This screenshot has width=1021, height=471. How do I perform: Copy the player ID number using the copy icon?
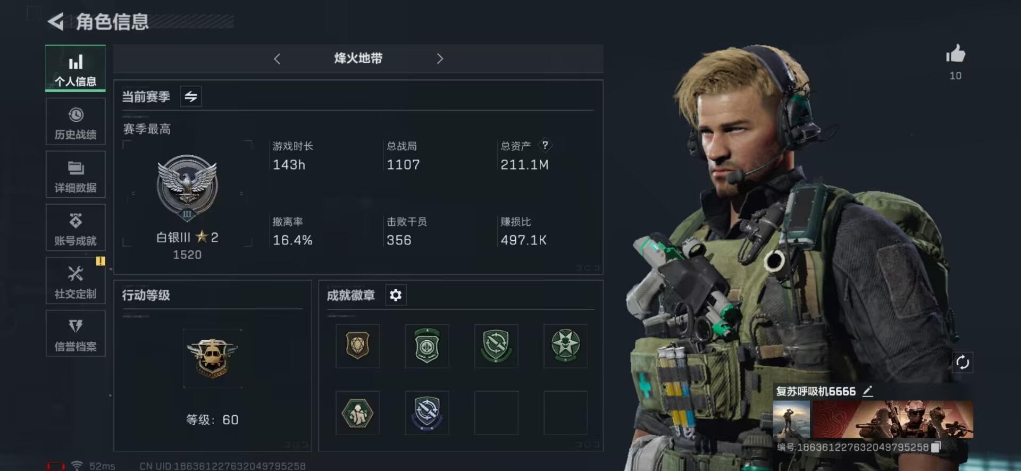(936, 447)
